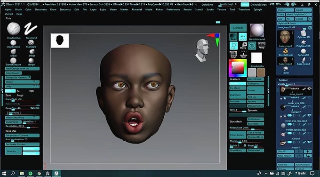The height and width of the screenshot is (177, 320).
Task: Toggle the Mrgb mode
Action: pyautogui.click(x=20, y=96)
